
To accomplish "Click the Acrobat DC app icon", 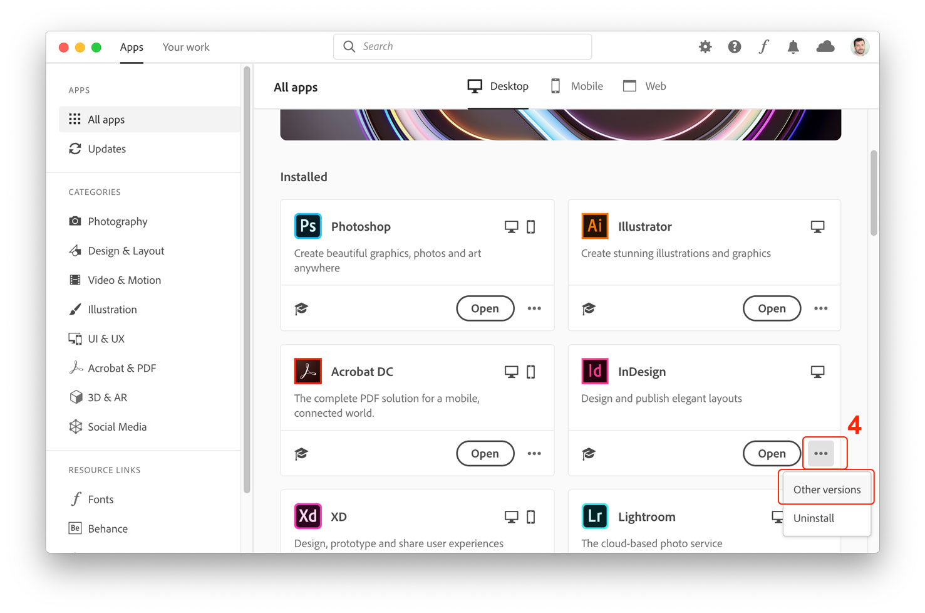I will pos(307,371).
